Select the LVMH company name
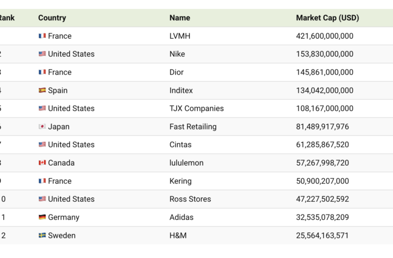The width and height of the screenshot is (393, 258). point(181,36)
